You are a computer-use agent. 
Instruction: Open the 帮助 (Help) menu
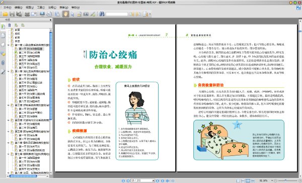coord(75,8)
